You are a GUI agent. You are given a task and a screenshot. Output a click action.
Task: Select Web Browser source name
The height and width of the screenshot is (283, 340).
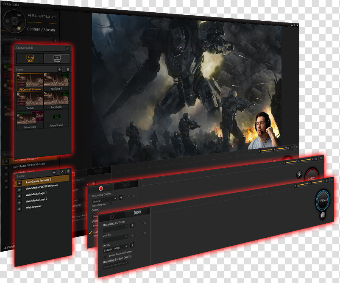coord(33,207)
